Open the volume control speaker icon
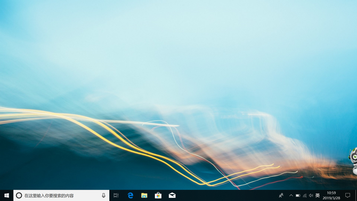This screenshot has height=201, width=357. tap(311, 196)
